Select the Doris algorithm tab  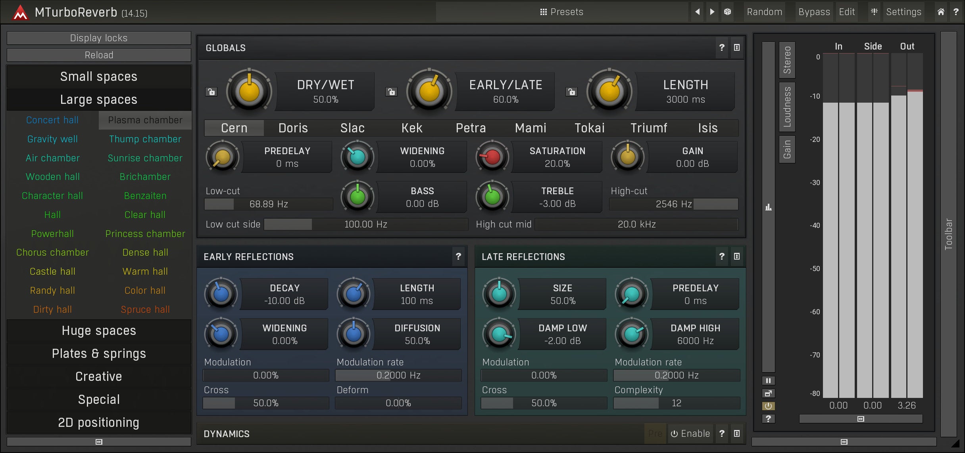click(293, 128)
